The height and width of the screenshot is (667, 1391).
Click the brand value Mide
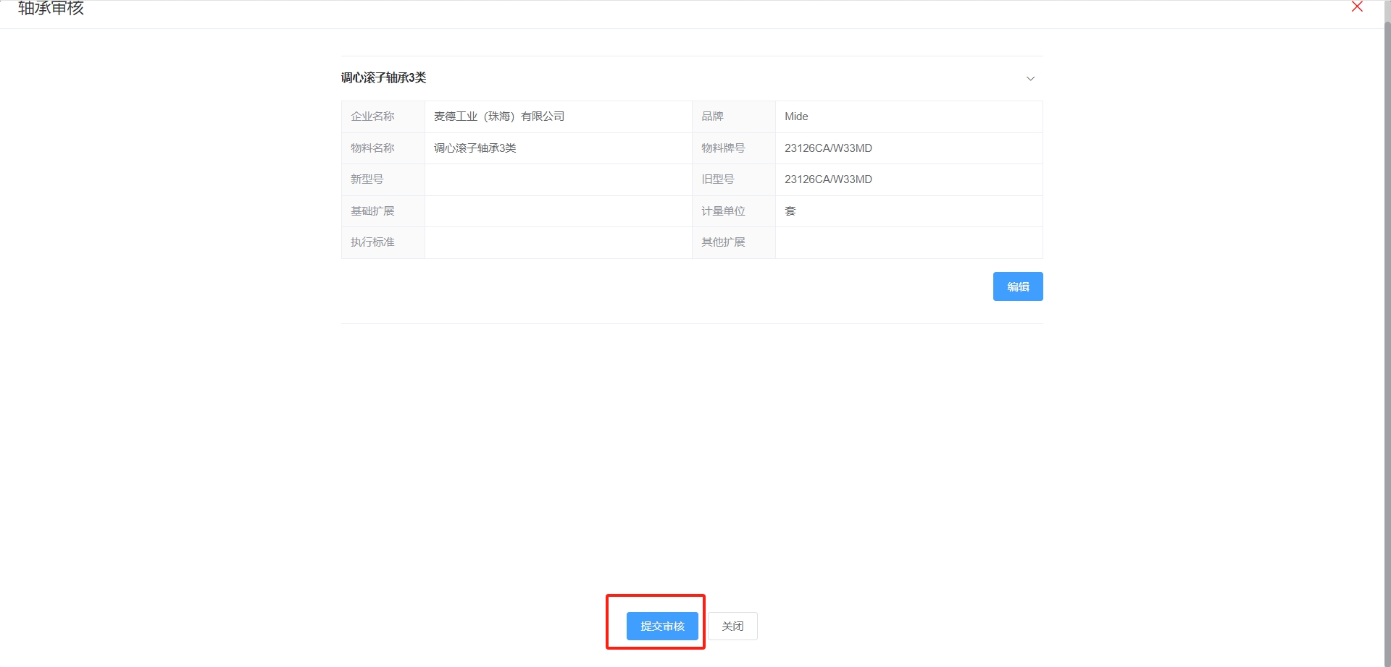796,116
